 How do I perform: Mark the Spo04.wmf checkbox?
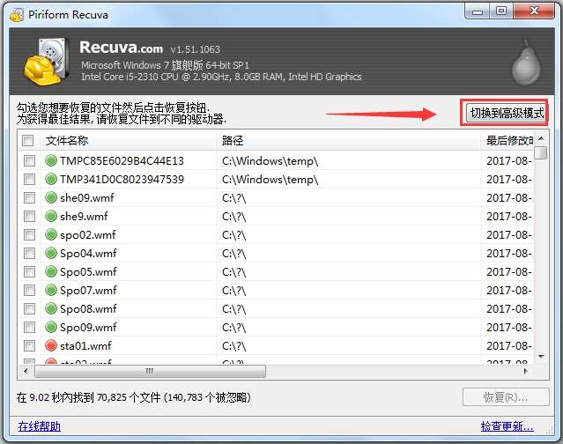coord(29,253)
